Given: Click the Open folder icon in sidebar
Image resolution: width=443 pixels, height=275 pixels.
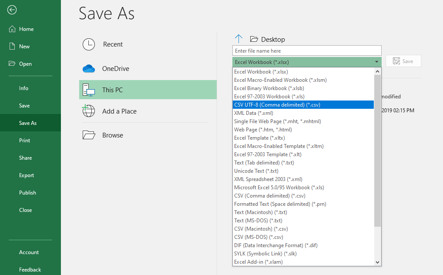Looking at the screenshot, I should [x=12, y=63].
